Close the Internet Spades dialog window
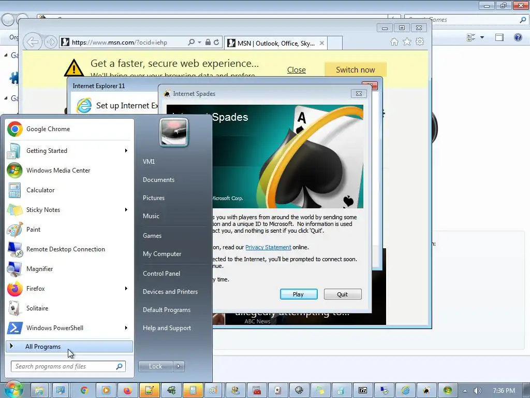The width and height of the screenshot is (530, 398). pos(359,93)
